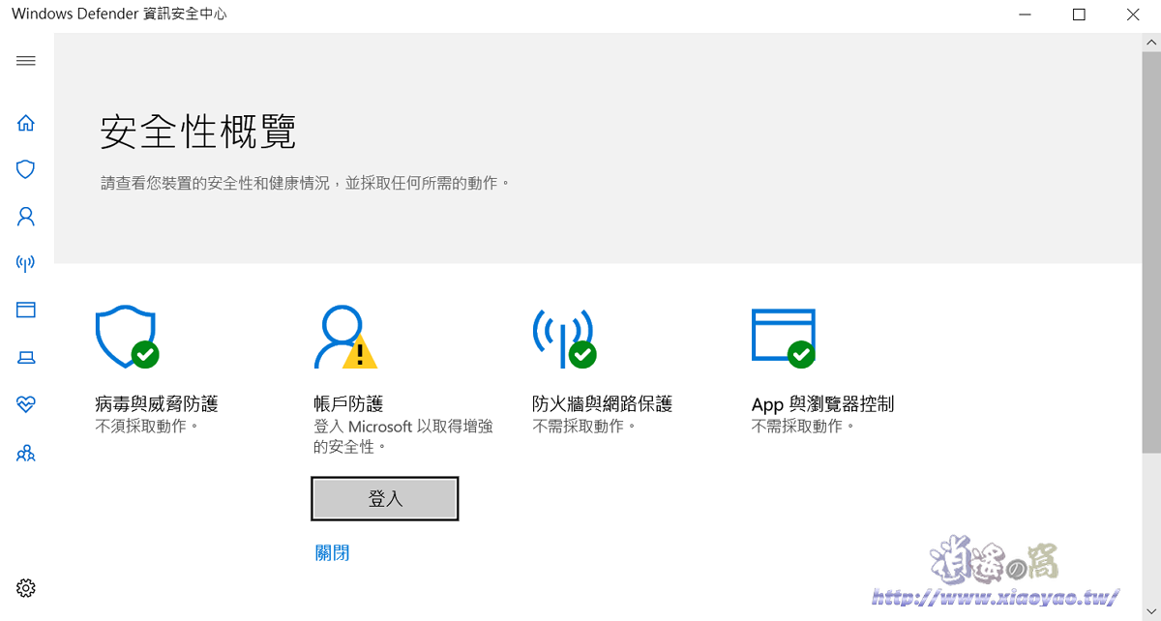Click the vertical scrollbar thumb
The height and width of the screenshot is (621, 1161).
(x=1150, y=251)
